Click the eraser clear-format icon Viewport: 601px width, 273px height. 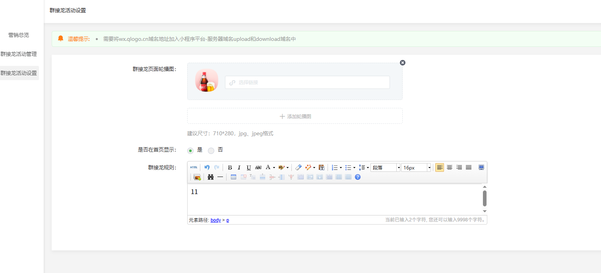pyautogui.click(x=299, y=167)
